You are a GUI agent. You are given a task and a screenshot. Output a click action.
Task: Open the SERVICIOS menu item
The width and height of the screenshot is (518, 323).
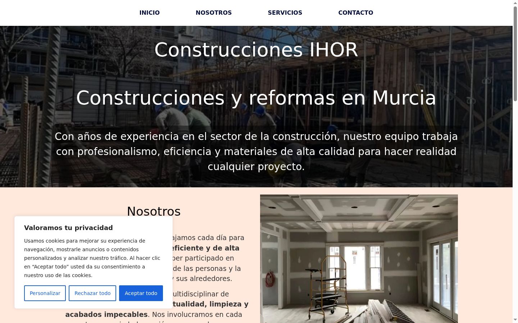point(285,13)
